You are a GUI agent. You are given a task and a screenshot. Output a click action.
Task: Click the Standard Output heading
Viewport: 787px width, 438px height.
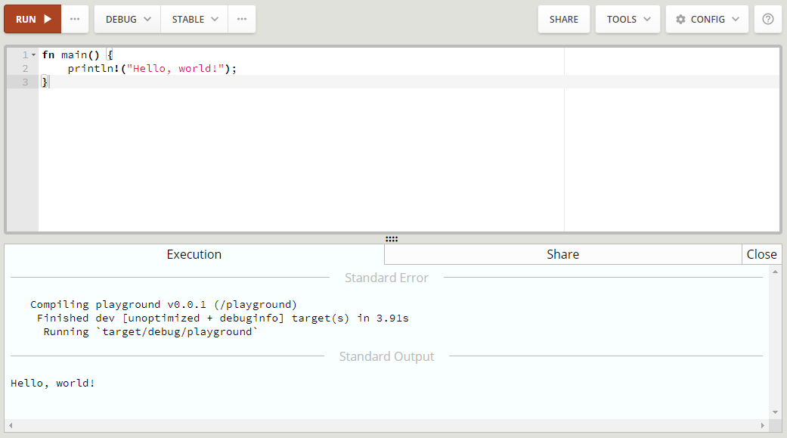[x=386, y=356]
